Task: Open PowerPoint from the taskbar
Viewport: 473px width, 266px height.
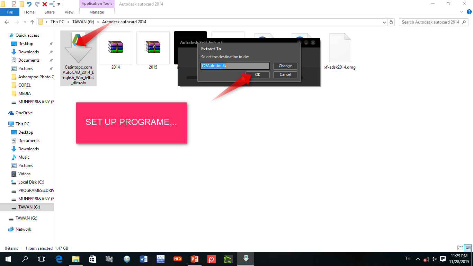Action: pyautogui.click(x=194, y=259)
